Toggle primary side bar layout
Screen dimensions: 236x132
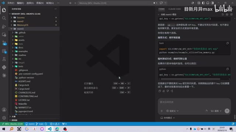[x=203, y=3]
